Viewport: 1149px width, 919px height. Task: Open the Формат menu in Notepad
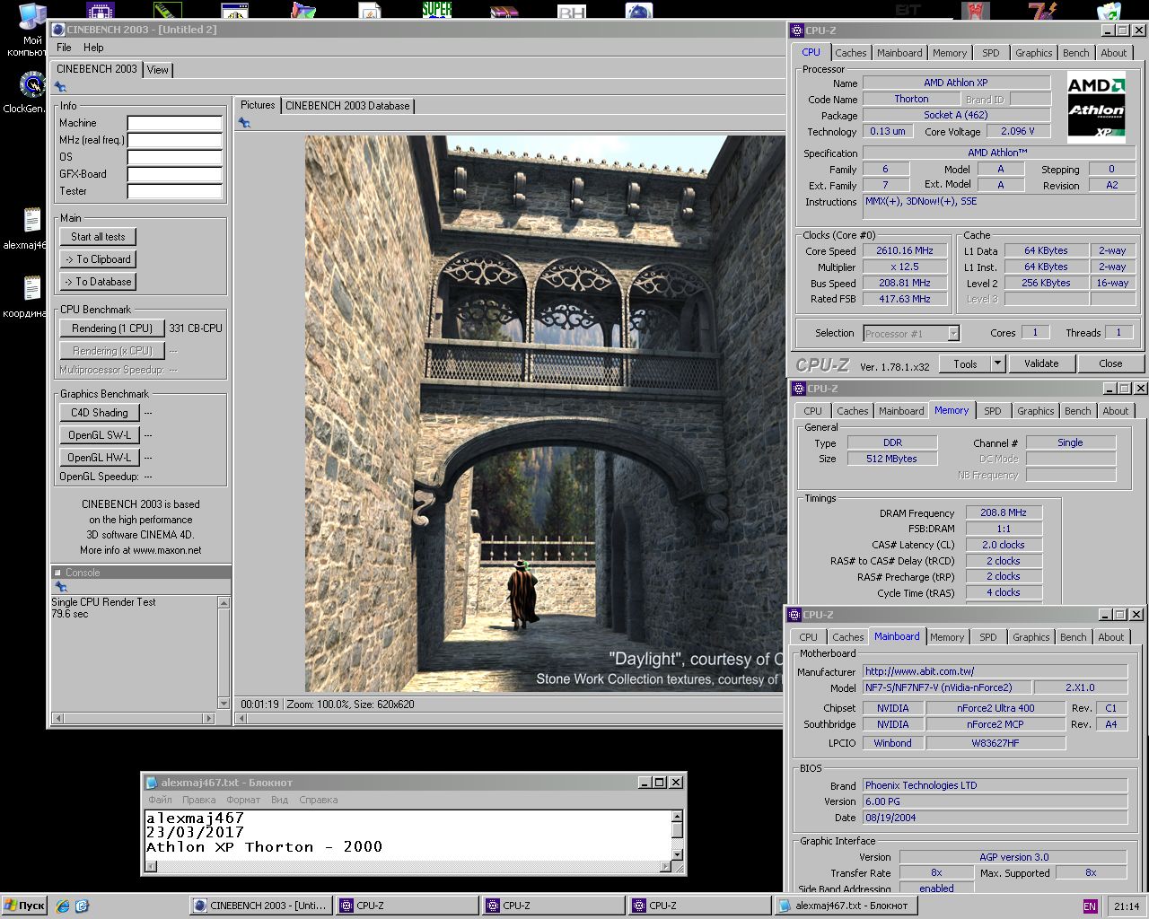[x=243, y=800]
